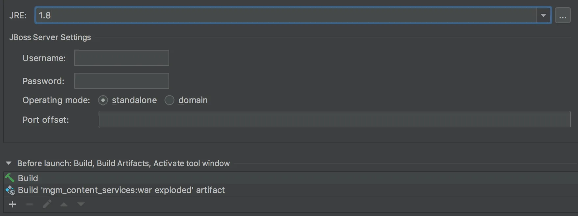Click the Port offset field
Screen dimensions: 578x216
pos(334,119)
